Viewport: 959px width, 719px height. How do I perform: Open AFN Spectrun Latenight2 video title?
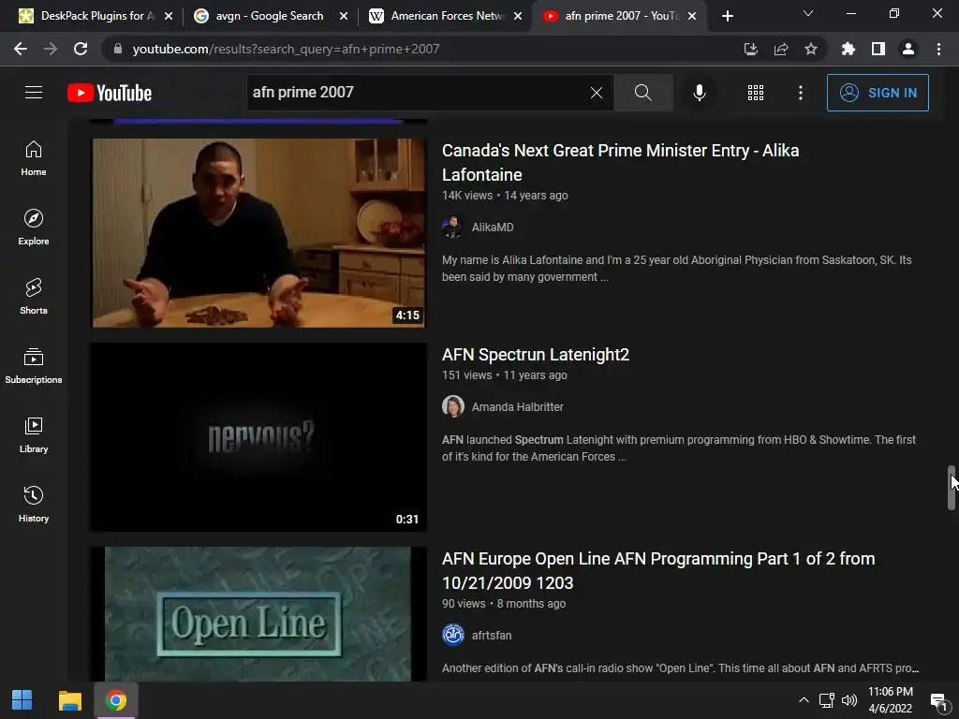pyautogui.click(x=535, y=355)
